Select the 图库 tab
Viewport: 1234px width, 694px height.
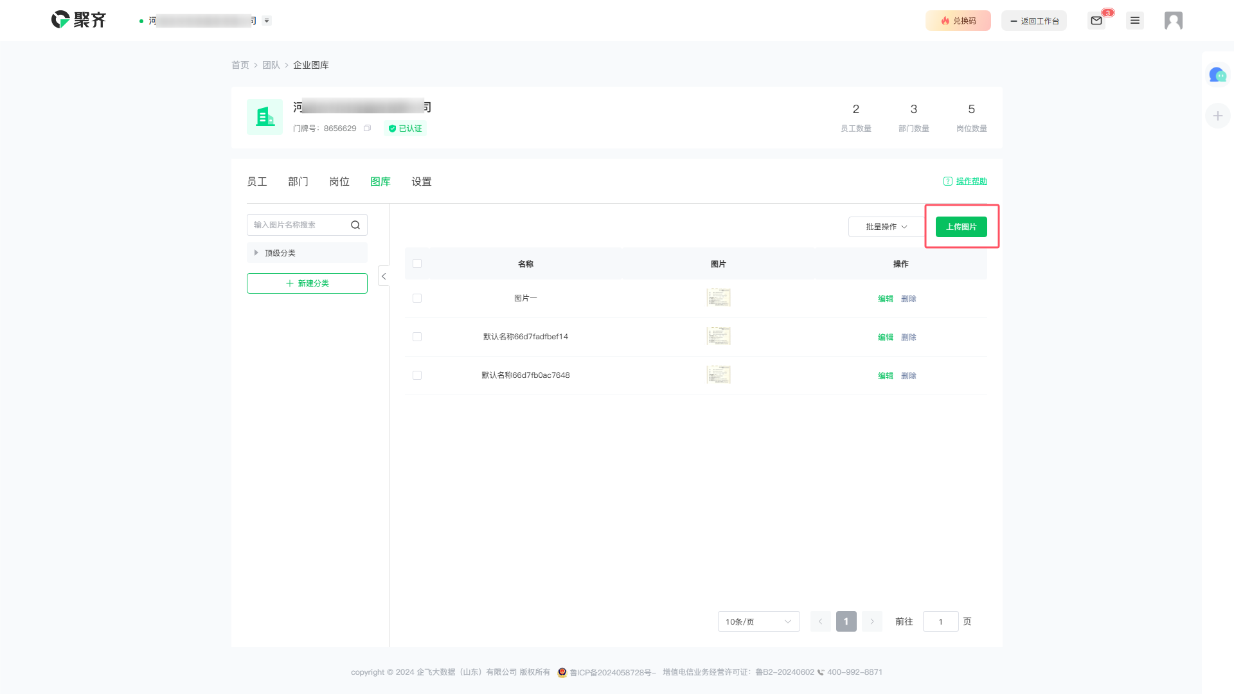pyautogui.click(x=380, y=182)
